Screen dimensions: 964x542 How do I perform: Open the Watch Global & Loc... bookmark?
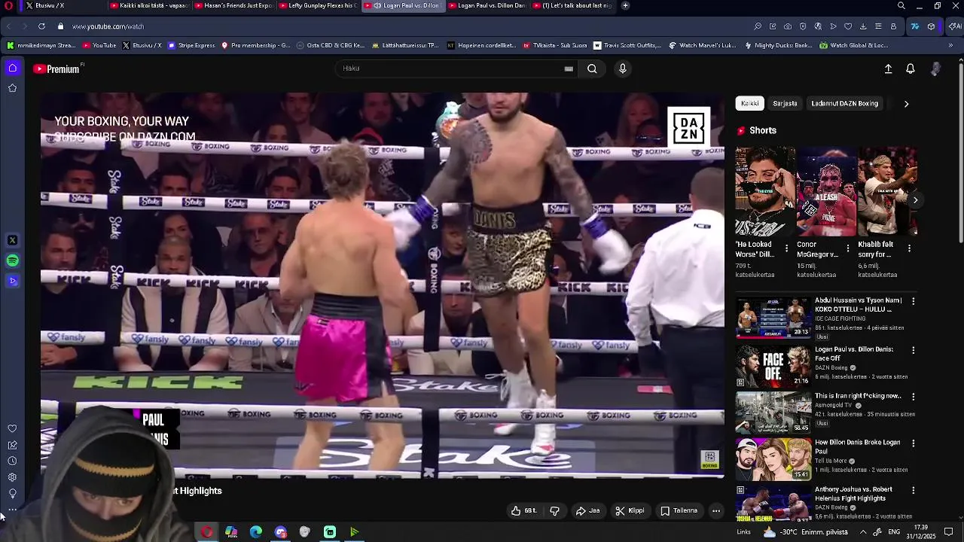[854, 46]
